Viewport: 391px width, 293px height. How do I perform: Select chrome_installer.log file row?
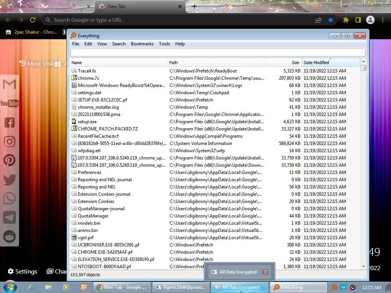coord(215,107)
